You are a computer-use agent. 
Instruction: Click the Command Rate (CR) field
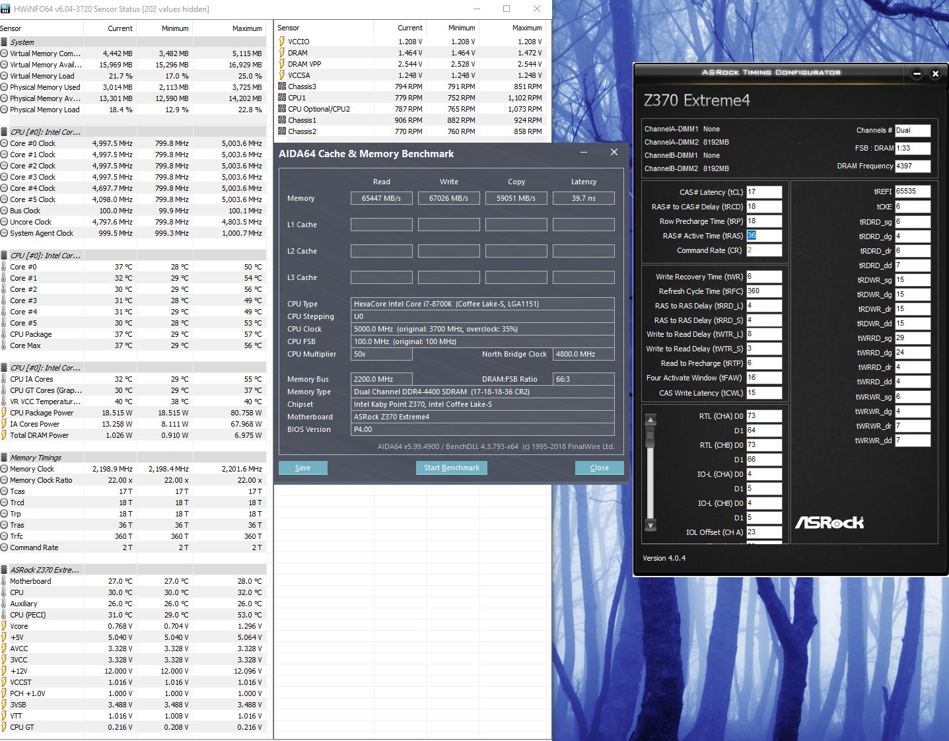point(764,250)
